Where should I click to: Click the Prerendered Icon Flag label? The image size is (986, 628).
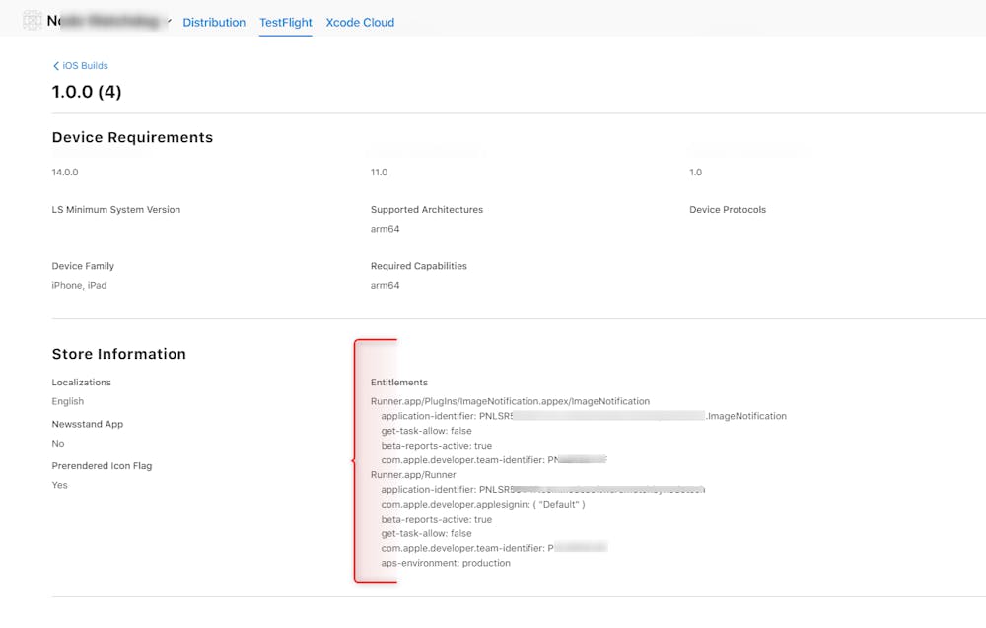tap(102, 466)
